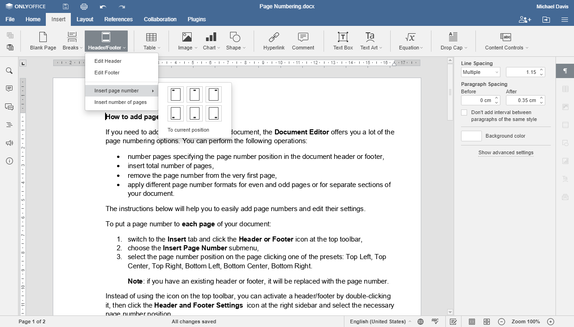Open the Equation dropdown
The image size is (574, 327).
(x=411, y=41)
